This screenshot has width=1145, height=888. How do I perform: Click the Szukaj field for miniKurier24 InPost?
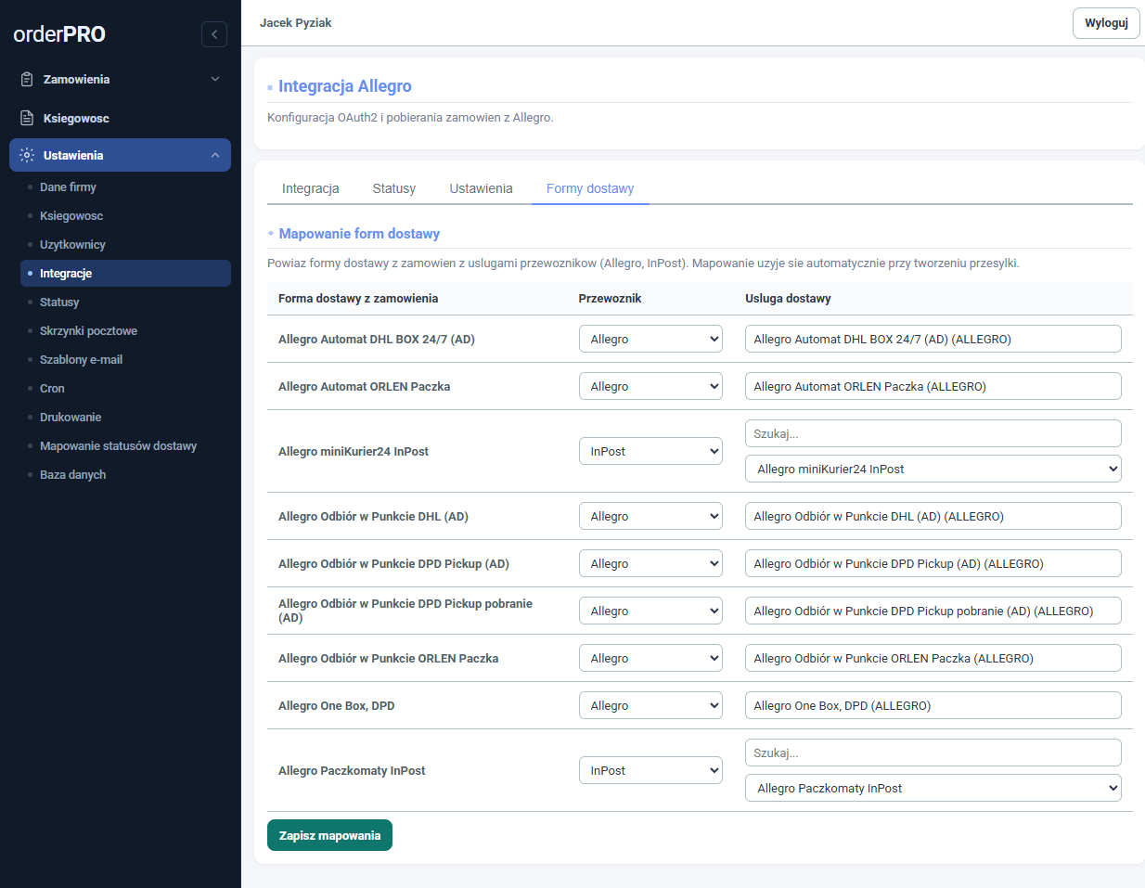(x=933, y=433)
